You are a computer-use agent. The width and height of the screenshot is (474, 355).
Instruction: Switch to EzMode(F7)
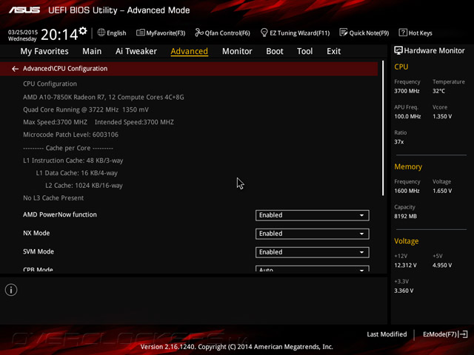(445, 334)
